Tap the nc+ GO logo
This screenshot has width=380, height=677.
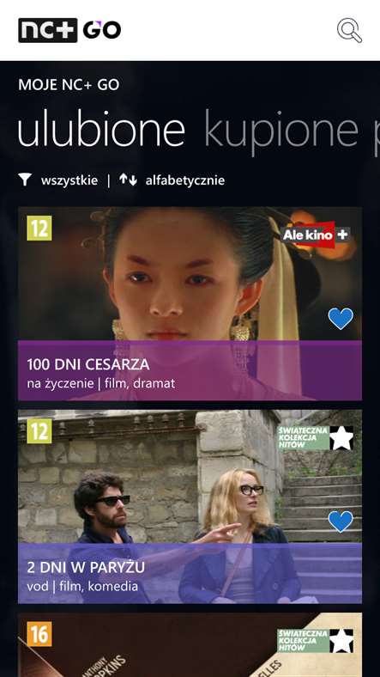tap(69, 30)
